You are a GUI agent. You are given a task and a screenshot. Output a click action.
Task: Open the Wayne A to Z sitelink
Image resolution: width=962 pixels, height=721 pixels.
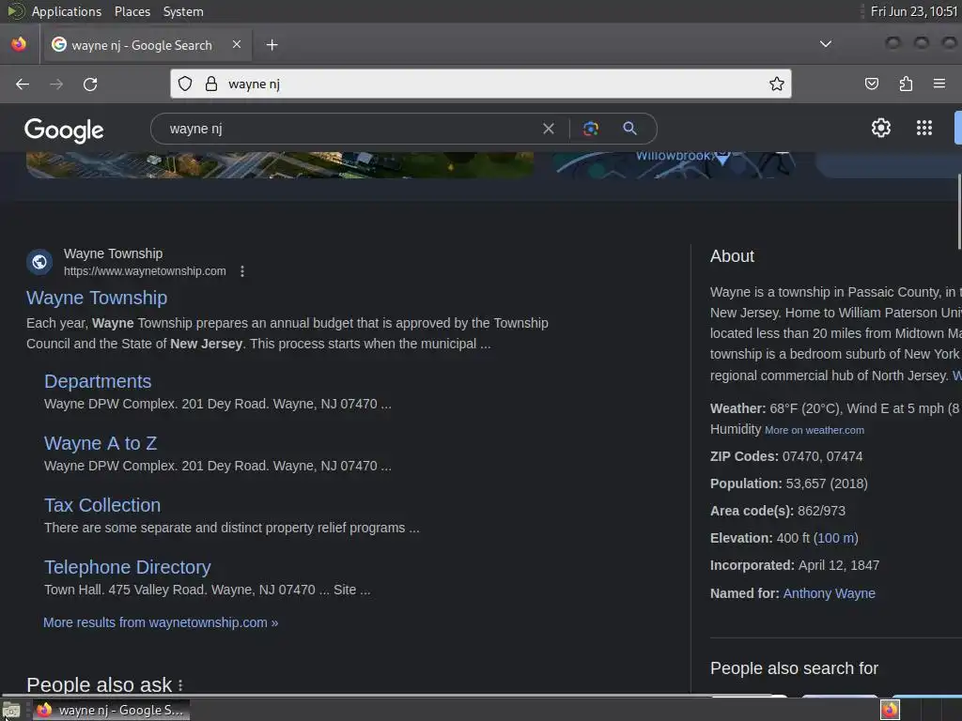(101, 443)
